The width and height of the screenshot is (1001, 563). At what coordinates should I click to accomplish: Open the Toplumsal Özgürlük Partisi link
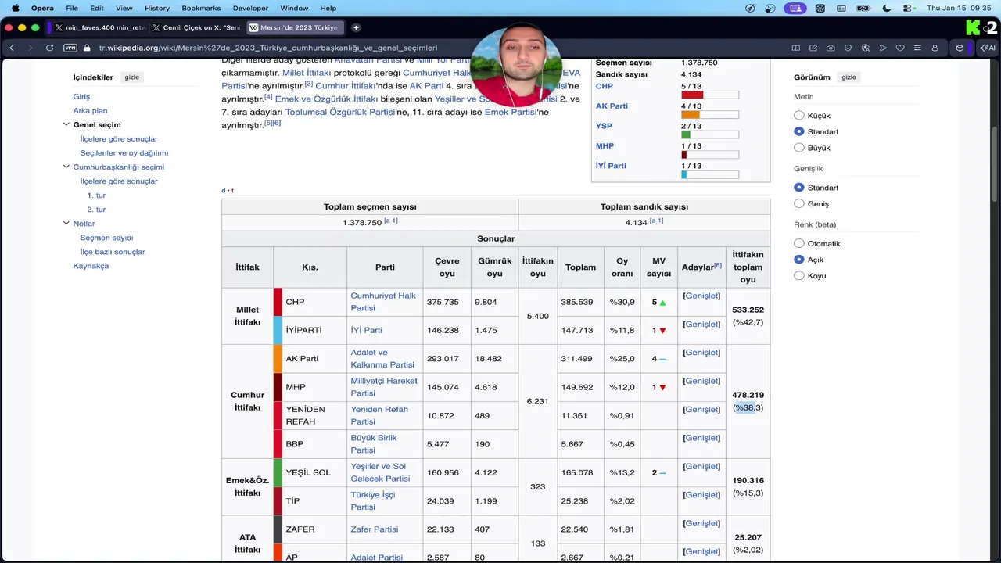tap(339, 112)
